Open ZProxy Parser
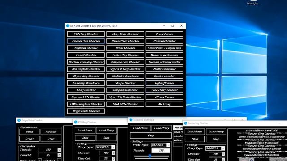This screenshot has width=287, height=161. [x=165, y=97]
